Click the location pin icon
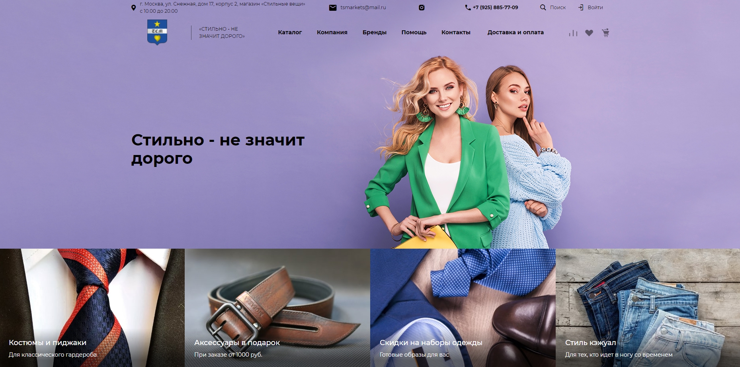Image resolution: width=740 pixels, height=367 pixels. pos(133,8)
